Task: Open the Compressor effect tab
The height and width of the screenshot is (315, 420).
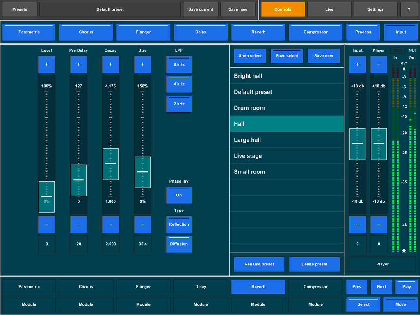Action: [x=315, y=32]
